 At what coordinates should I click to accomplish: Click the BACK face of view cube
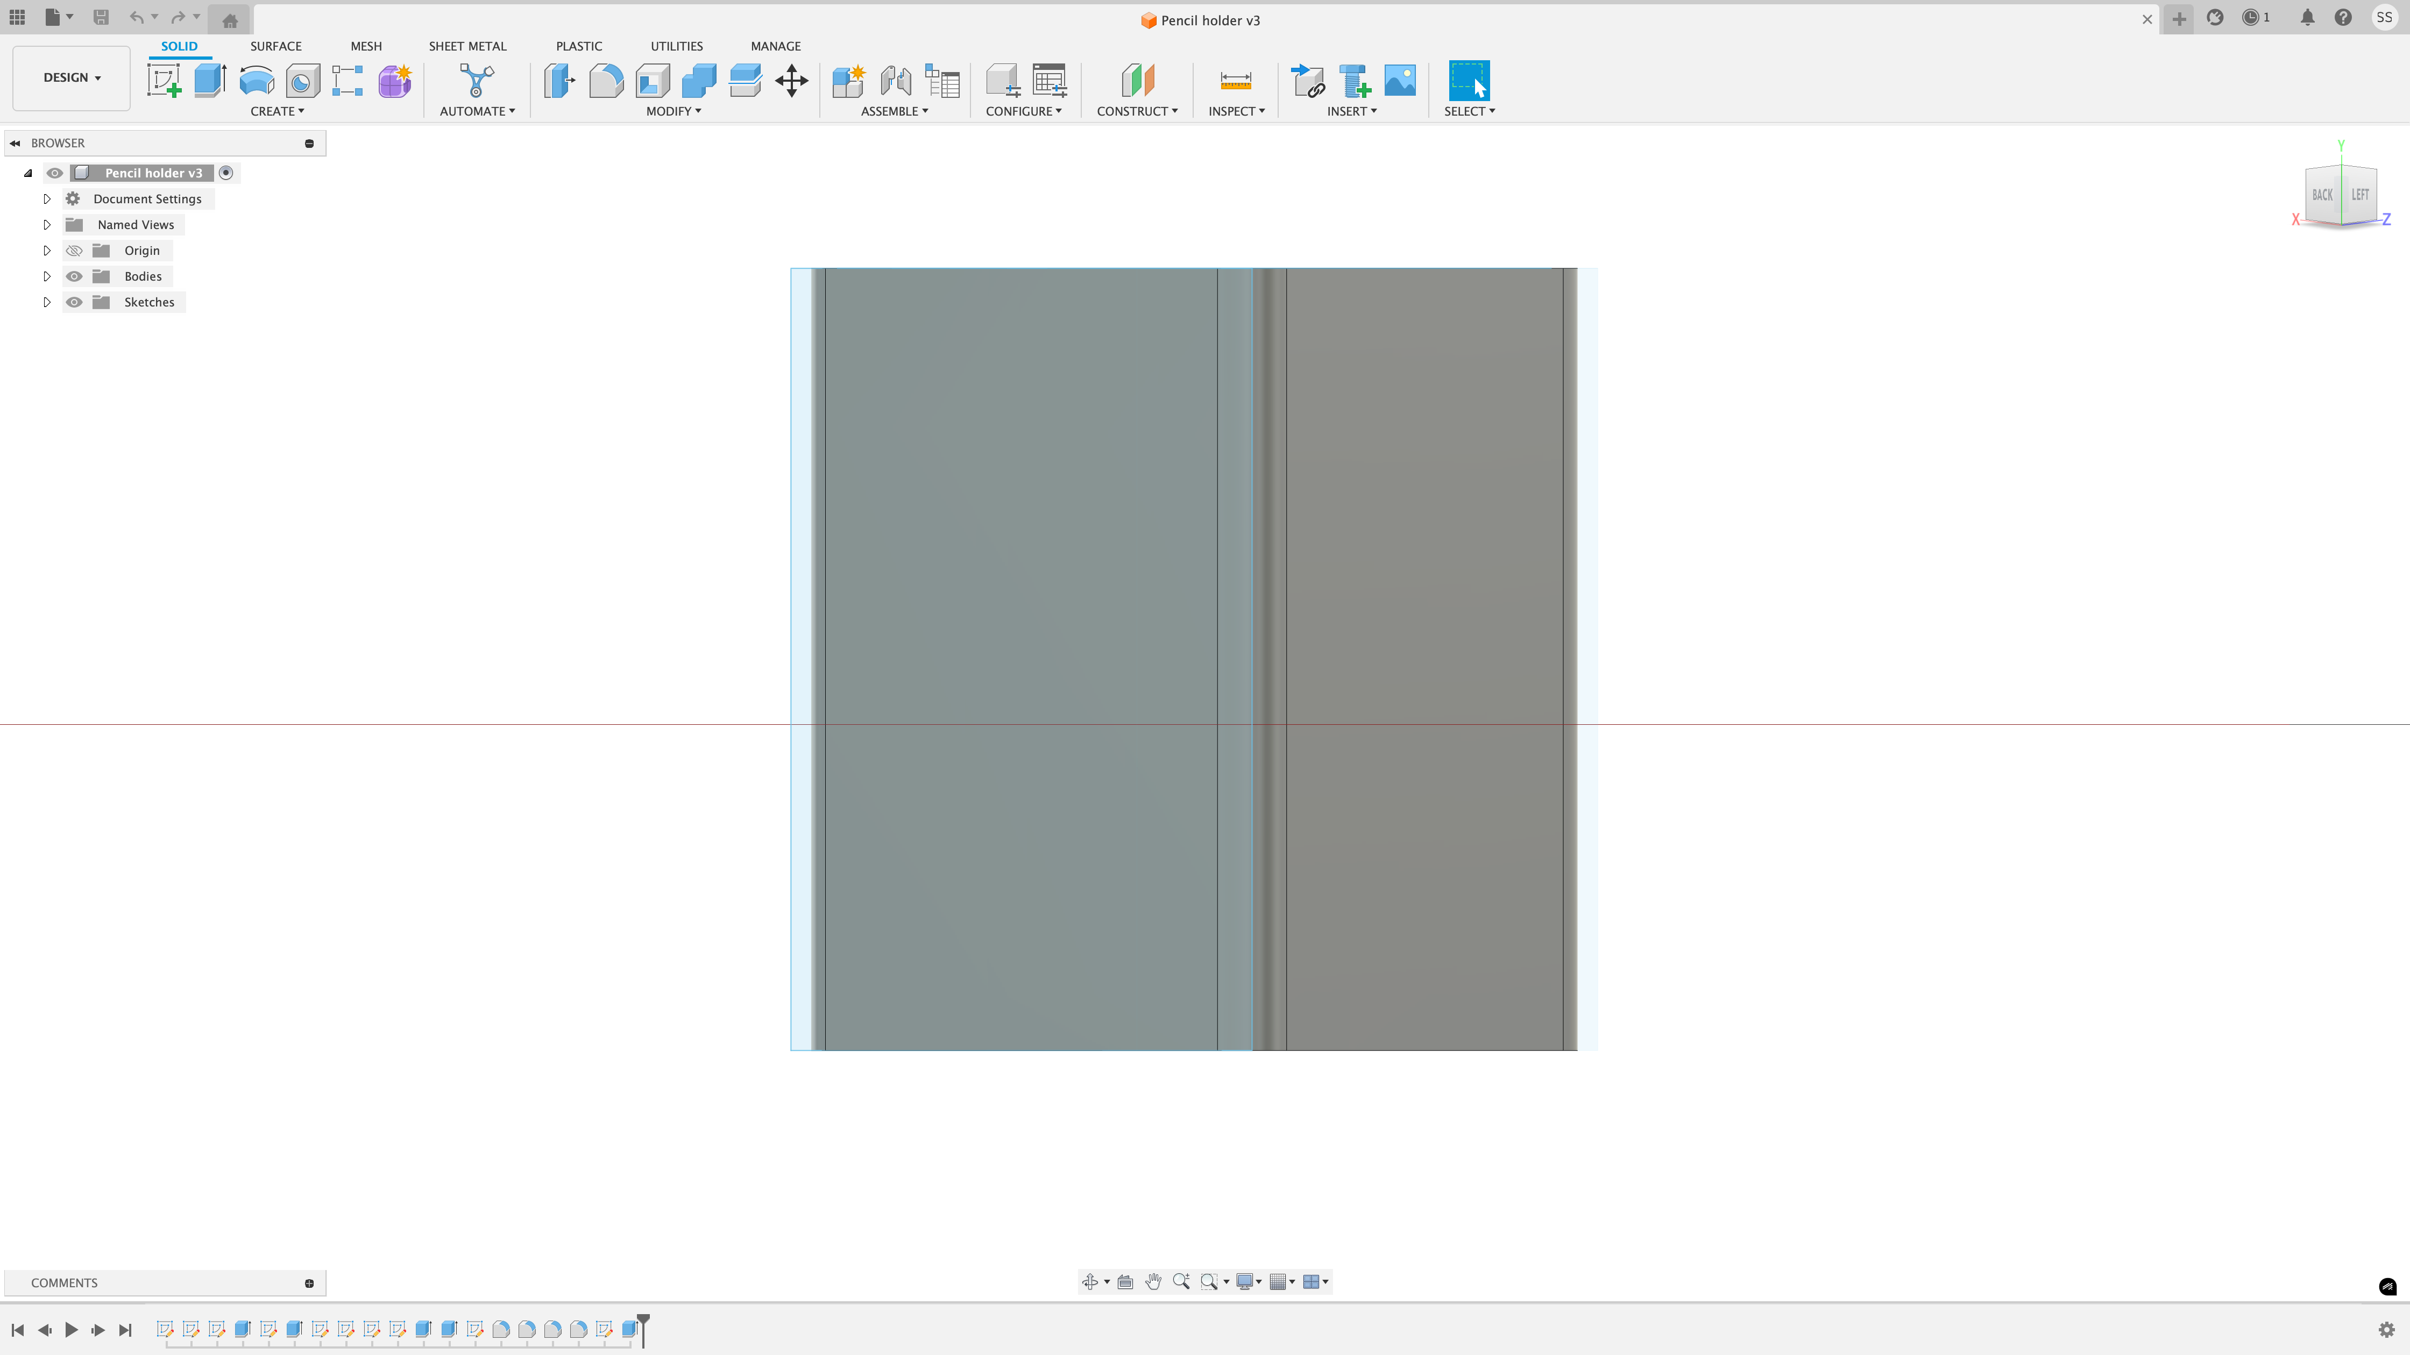click(2322, 195)
